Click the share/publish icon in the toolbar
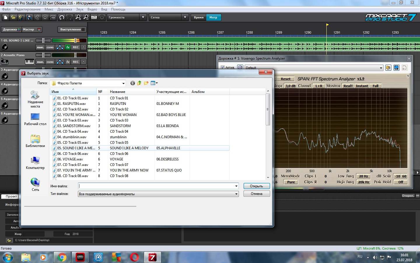The width and height of the screenshot is (420, 263). 37,18
